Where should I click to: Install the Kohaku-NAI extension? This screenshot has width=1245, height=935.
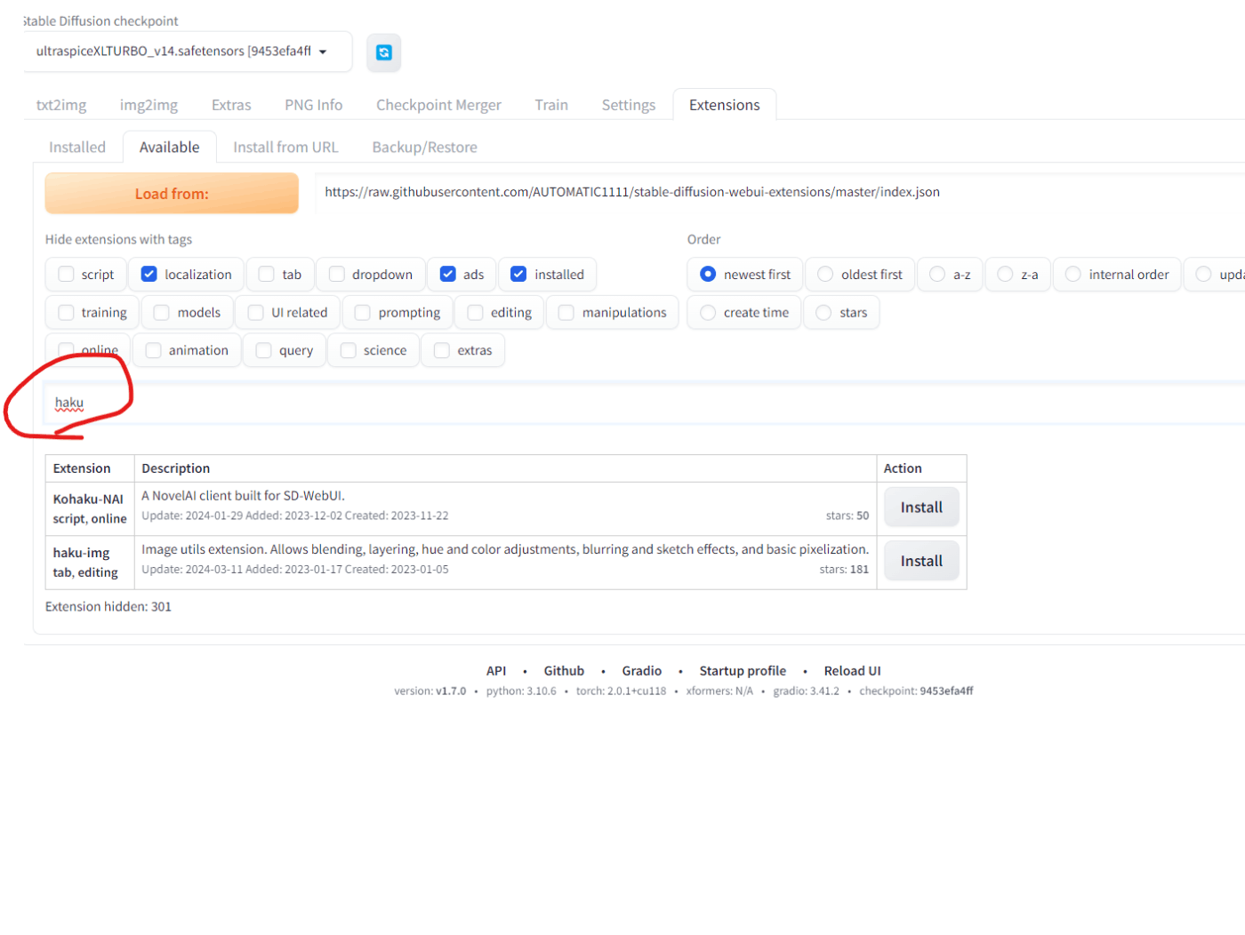pyautogui.click(x=921, y=507)
